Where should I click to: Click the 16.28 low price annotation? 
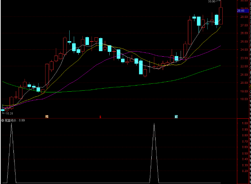(9, 114)
